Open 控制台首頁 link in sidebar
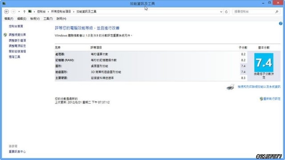The height and width of the screenshot is (160, 285). (16, 26)
